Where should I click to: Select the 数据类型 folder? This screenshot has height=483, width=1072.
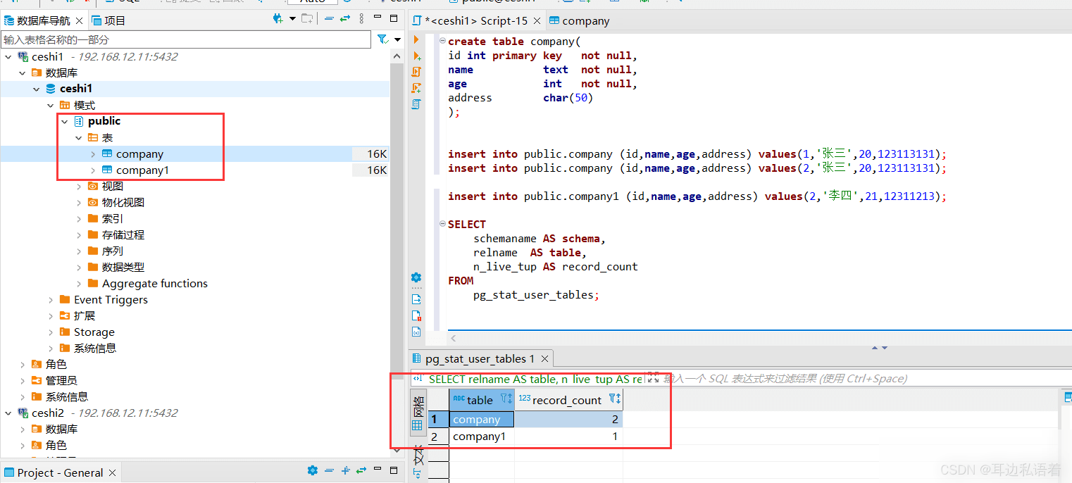click(x=123, y=267)
